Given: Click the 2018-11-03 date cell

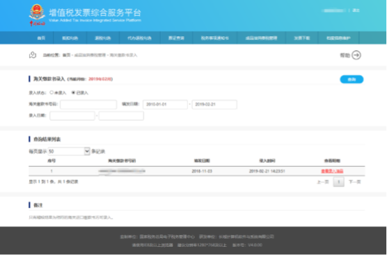Looking at the screenshot, I should (202, 171).
